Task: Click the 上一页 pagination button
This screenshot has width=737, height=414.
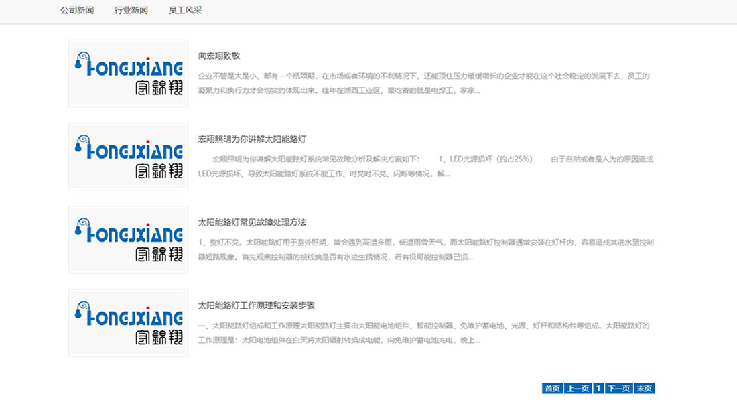Action: click(578, 389)
